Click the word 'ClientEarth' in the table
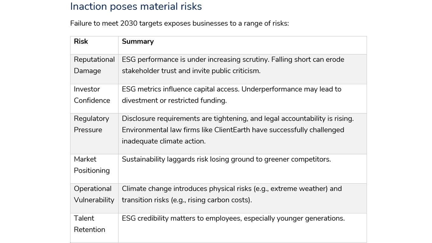432x243 pixels. 232,130
